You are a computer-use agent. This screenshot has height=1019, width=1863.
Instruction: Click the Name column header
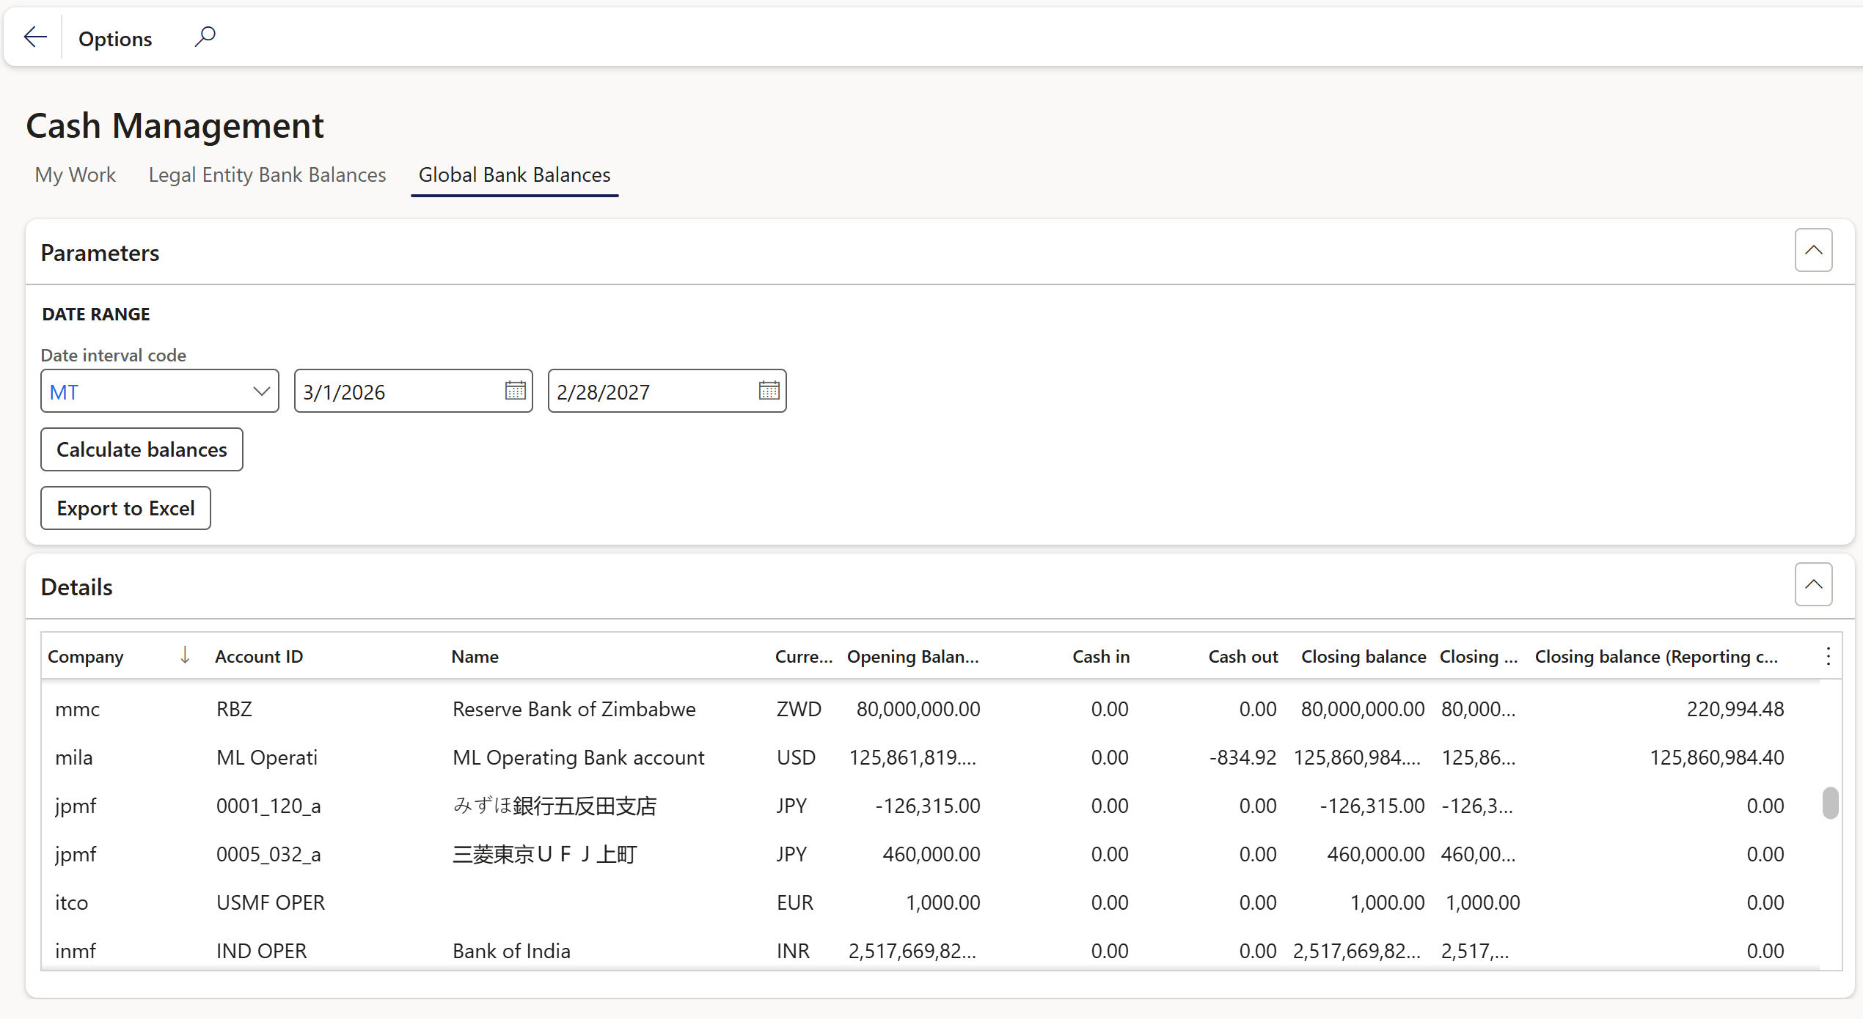tap(475, 657)
